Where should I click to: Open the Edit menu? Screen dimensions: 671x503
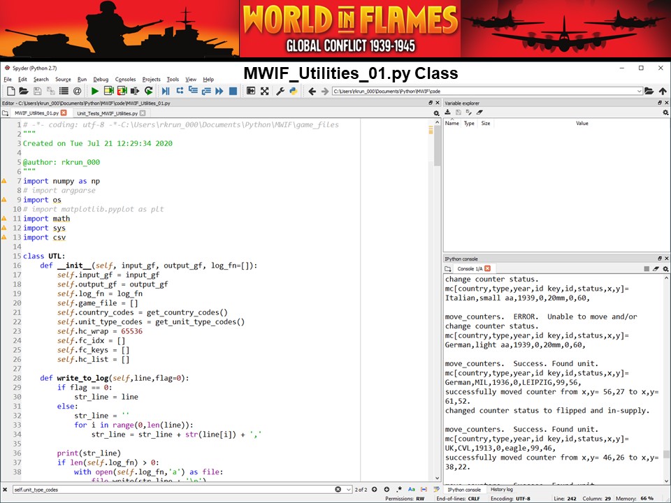[x=22, y=79]
